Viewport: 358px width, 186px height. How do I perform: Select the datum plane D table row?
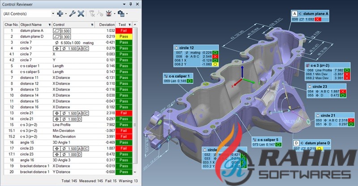(x=68, y=37)
